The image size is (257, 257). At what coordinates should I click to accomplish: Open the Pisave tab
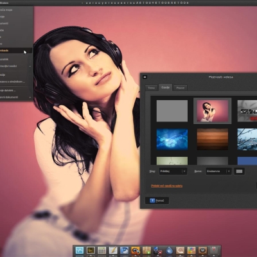[181, 88]
